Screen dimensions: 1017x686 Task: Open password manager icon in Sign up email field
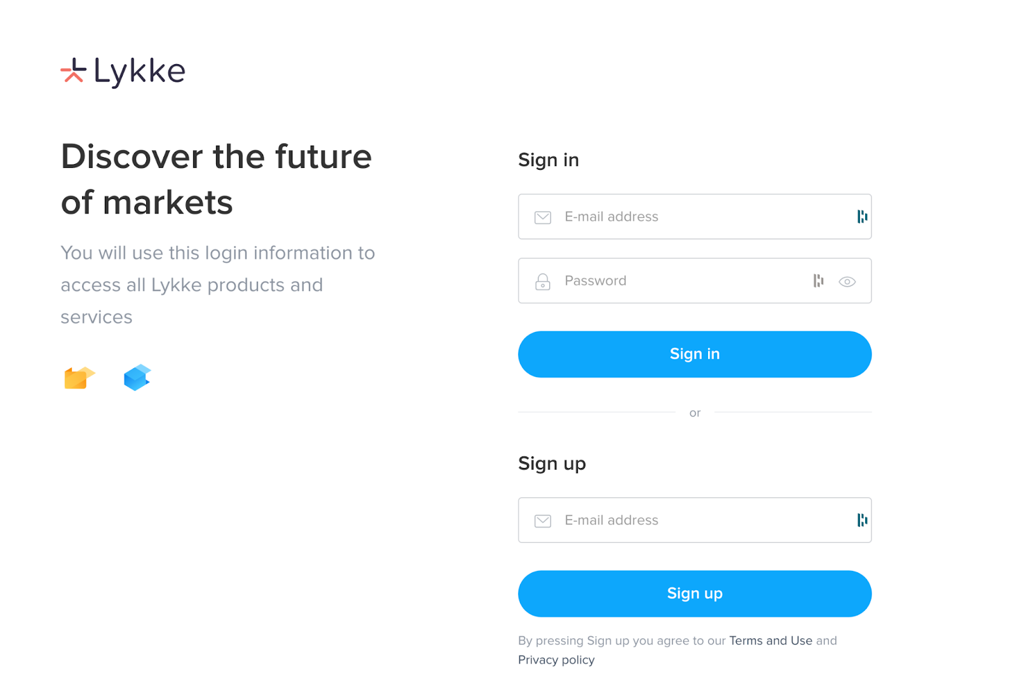(x=862, y=520)
